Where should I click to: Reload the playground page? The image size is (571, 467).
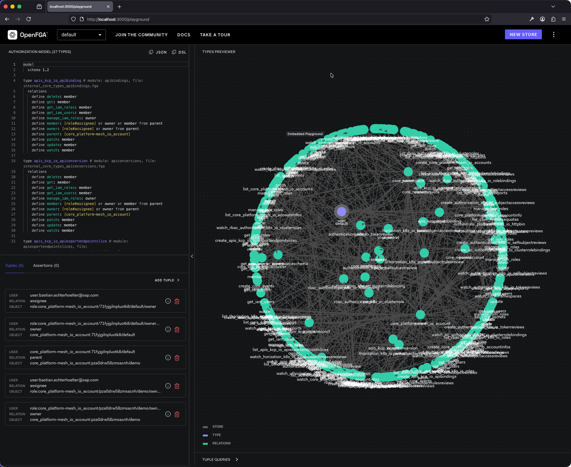click(x=29, y=19)
